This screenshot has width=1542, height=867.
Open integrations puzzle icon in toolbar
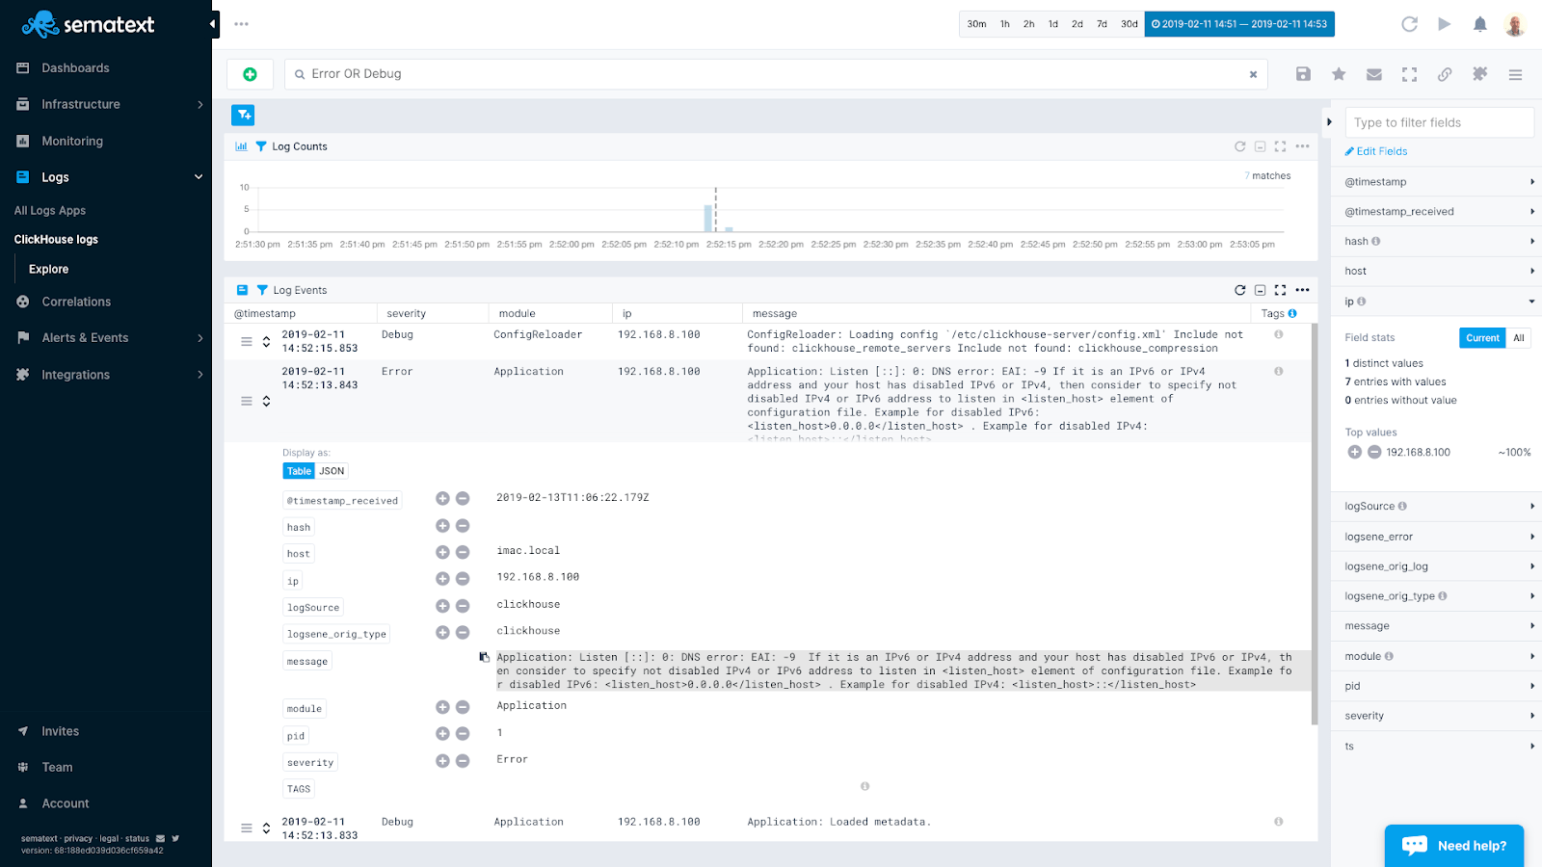(1479, 74)
